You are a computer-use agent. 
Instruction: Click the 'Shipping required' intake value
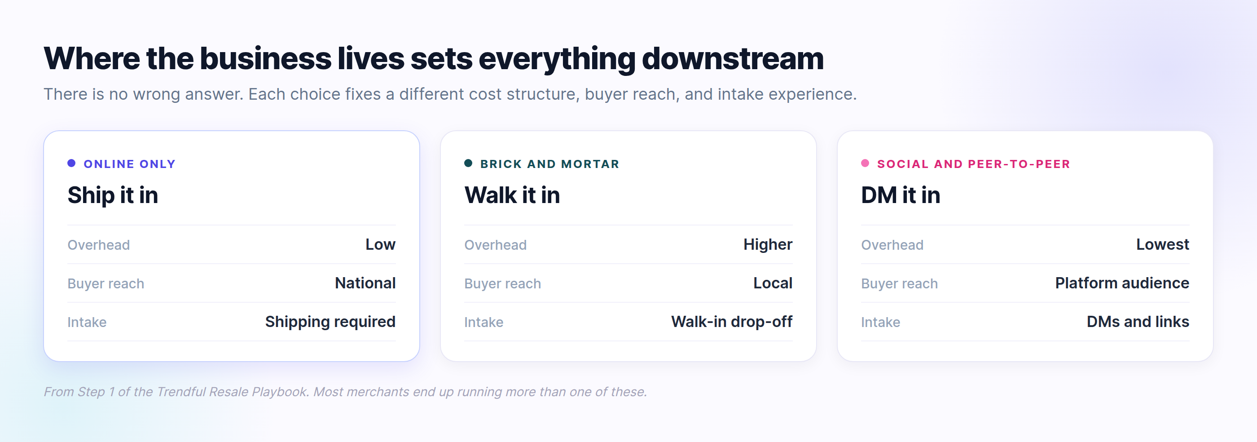coord(330,322)
